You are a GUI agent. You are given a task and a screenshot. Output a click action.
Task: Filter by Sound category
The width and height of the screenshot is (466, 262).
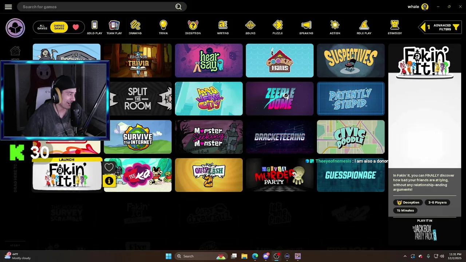coord(250,28)
